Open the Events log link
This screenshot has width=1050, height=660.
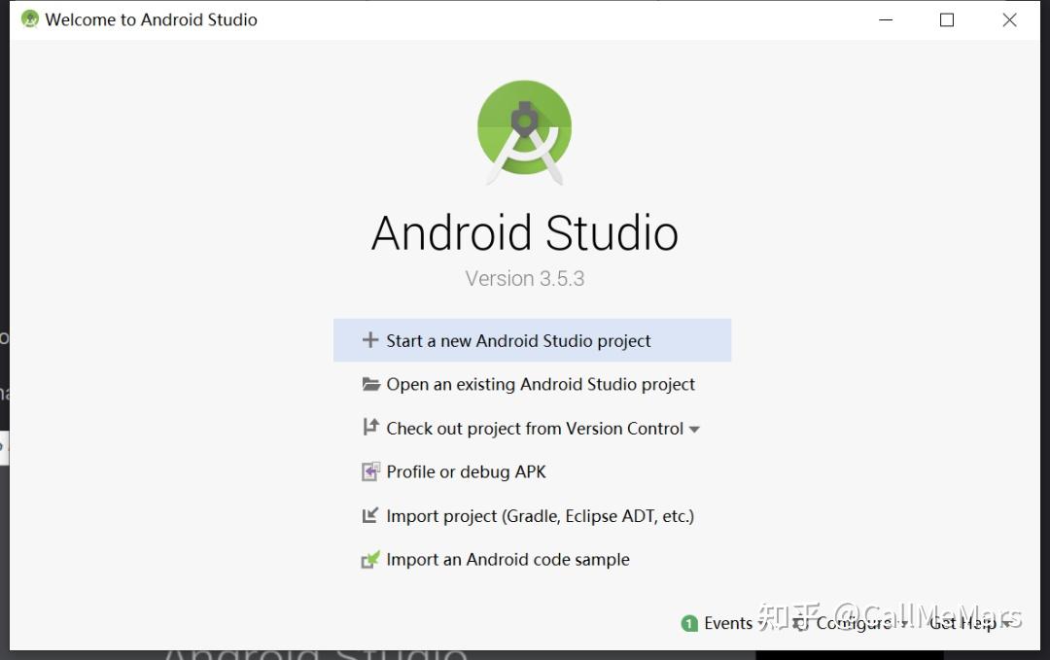click(x=728, y=623)
